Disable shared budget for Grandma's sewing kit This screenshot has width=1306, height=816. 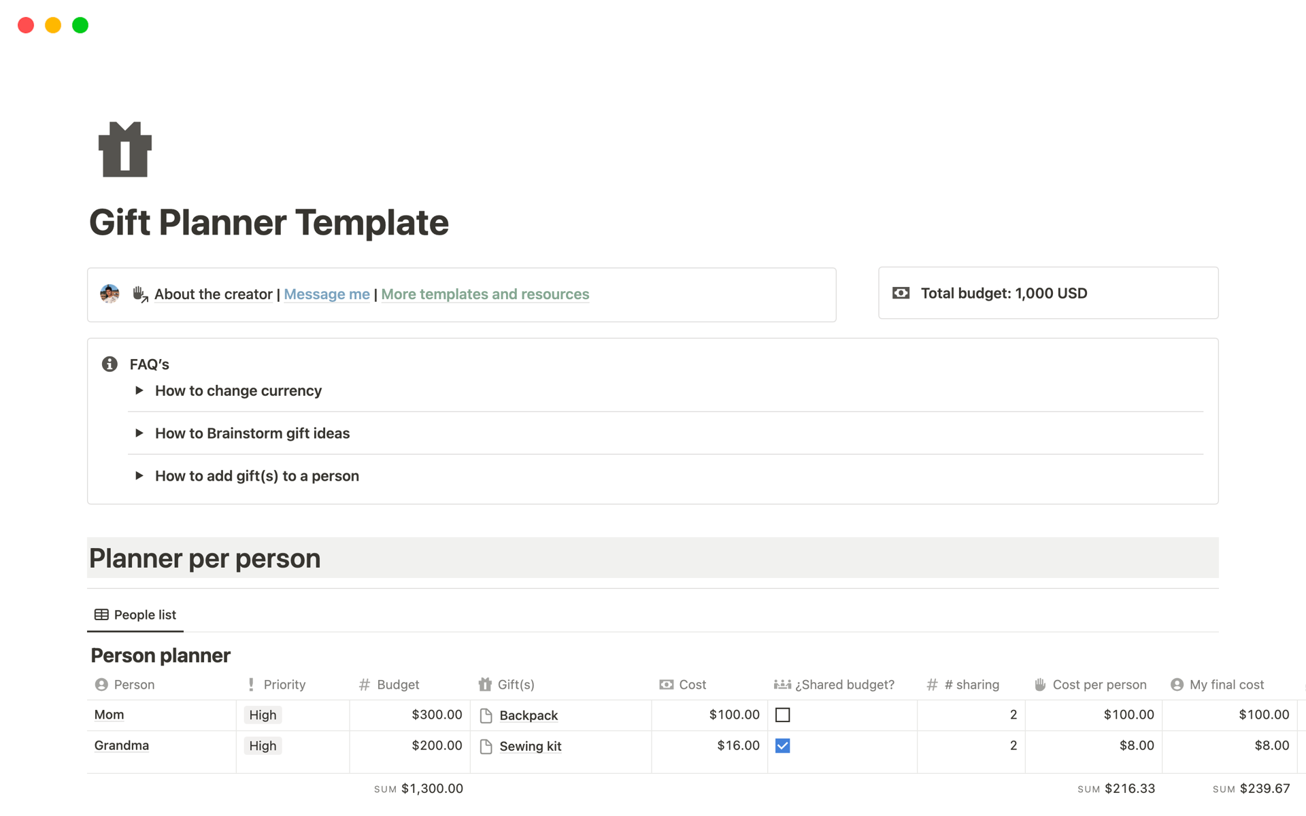(x=783, y=745)
